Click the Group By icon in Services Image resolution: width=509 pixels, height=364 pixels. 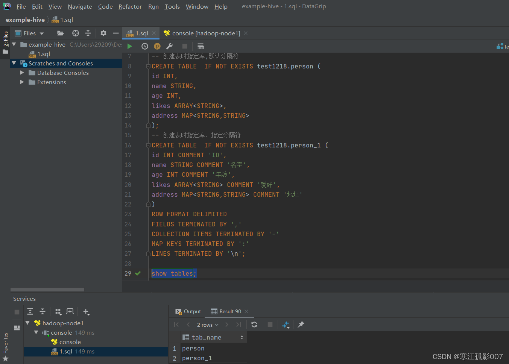[58, 311]
